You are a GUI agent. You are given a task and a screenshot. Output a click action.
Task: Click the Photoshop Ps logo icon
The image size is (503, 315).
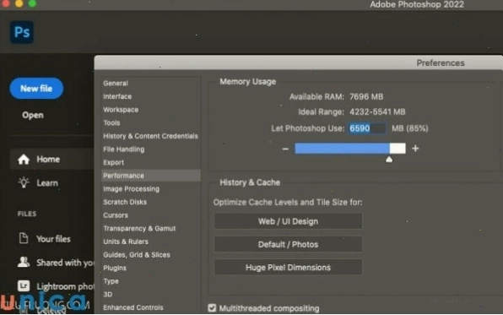pos(21,32)
